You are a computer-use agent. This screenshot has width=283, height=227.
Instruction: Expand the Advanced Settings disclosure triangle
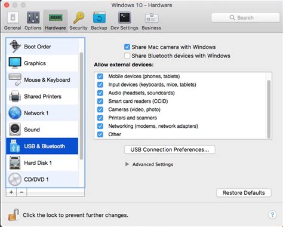tap(127, 164)
